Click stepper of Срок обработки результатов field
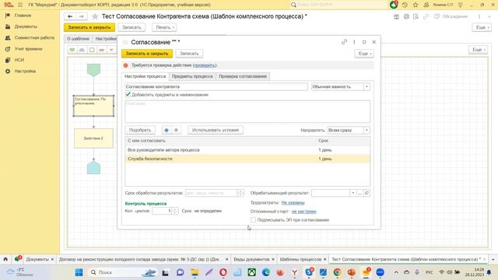The width and height of the screenshot is (498, 280). pos(240,193)
